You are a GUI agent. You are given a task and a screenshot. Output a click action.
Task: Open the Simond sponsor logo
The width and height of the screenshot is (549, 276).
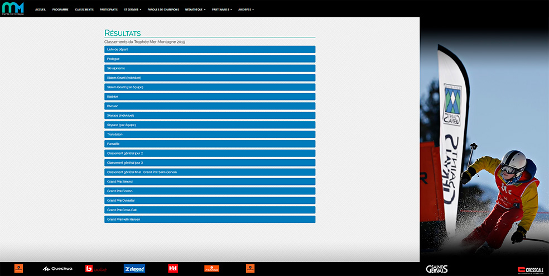[134, 269]
